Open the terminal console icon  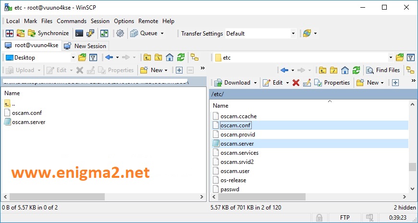[79, 33]
